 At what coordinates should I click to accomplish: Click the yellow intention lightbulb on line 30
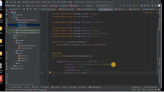(x=50, y=72)
